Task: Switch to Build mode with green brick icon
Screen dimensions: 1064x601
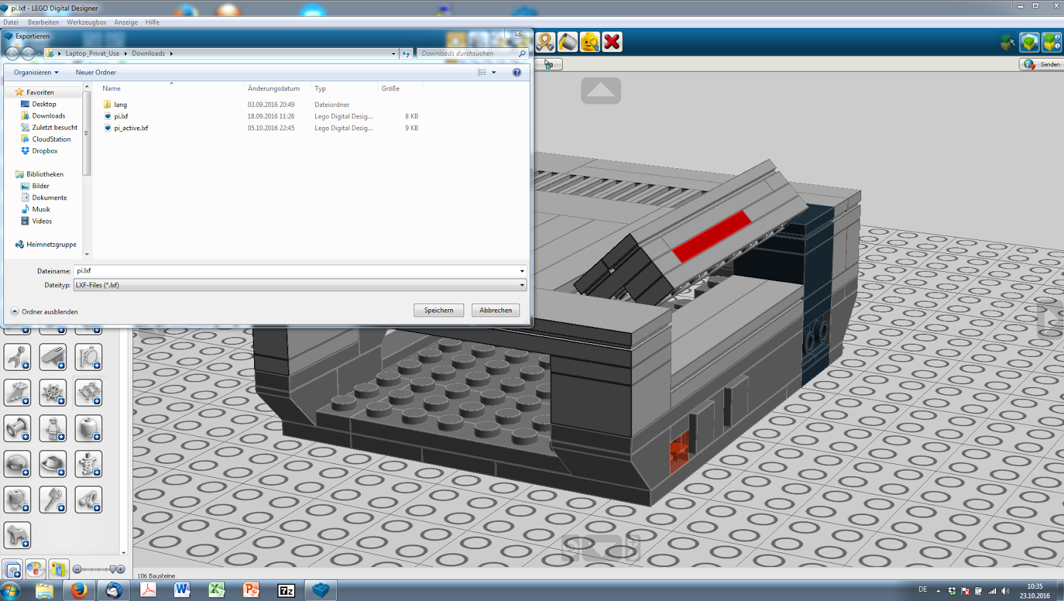Action: coord(1029,43)
